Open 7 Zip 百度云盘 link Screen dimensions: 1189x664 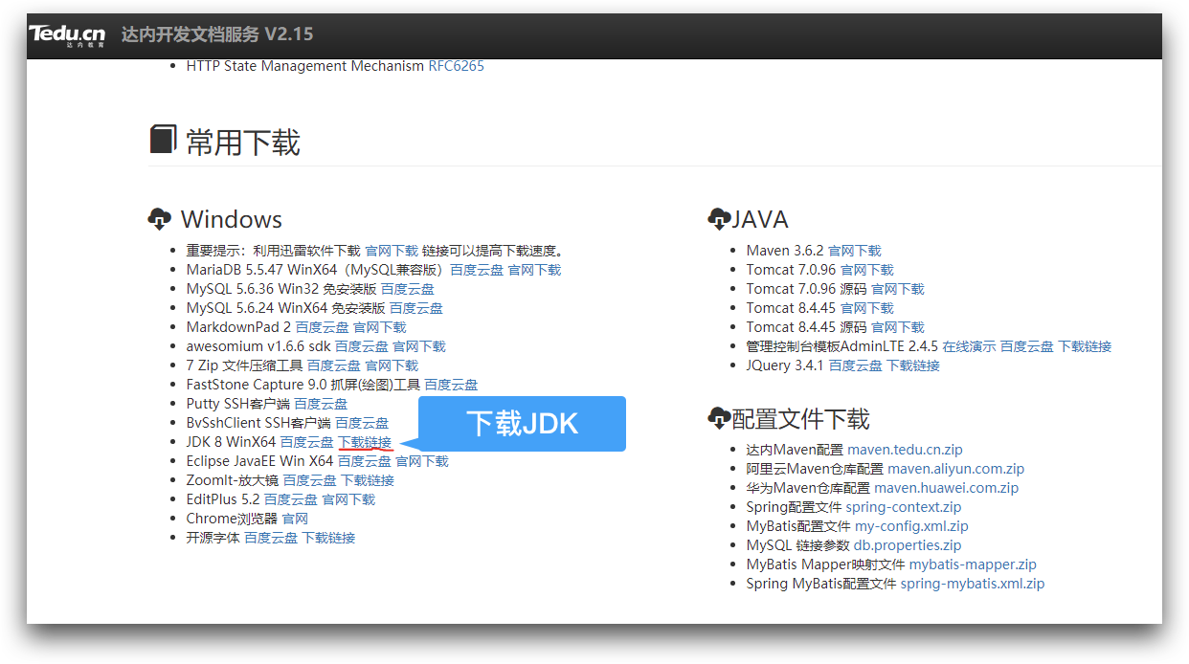pos(334,365)
